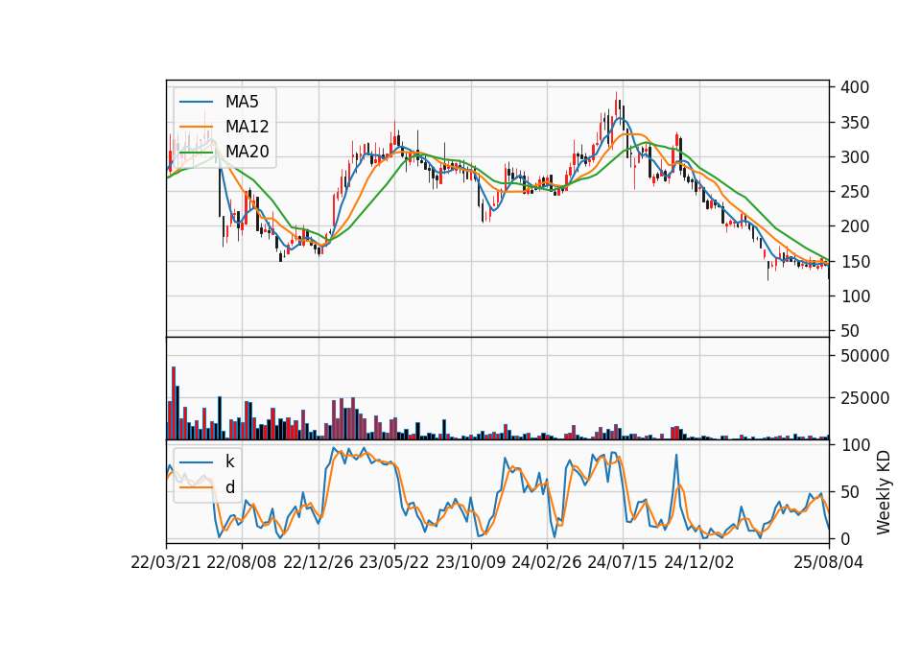Click the 24/02/26 date label

[x=546, y=562]
